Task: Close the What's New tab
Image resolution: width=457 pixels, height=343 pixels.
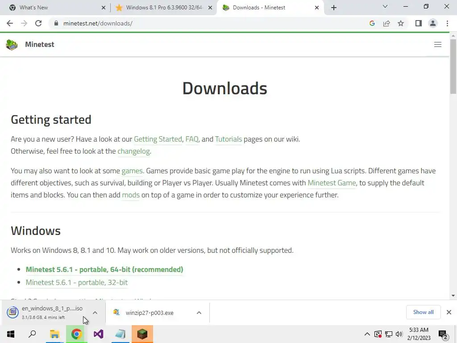Action: (104, 8)
